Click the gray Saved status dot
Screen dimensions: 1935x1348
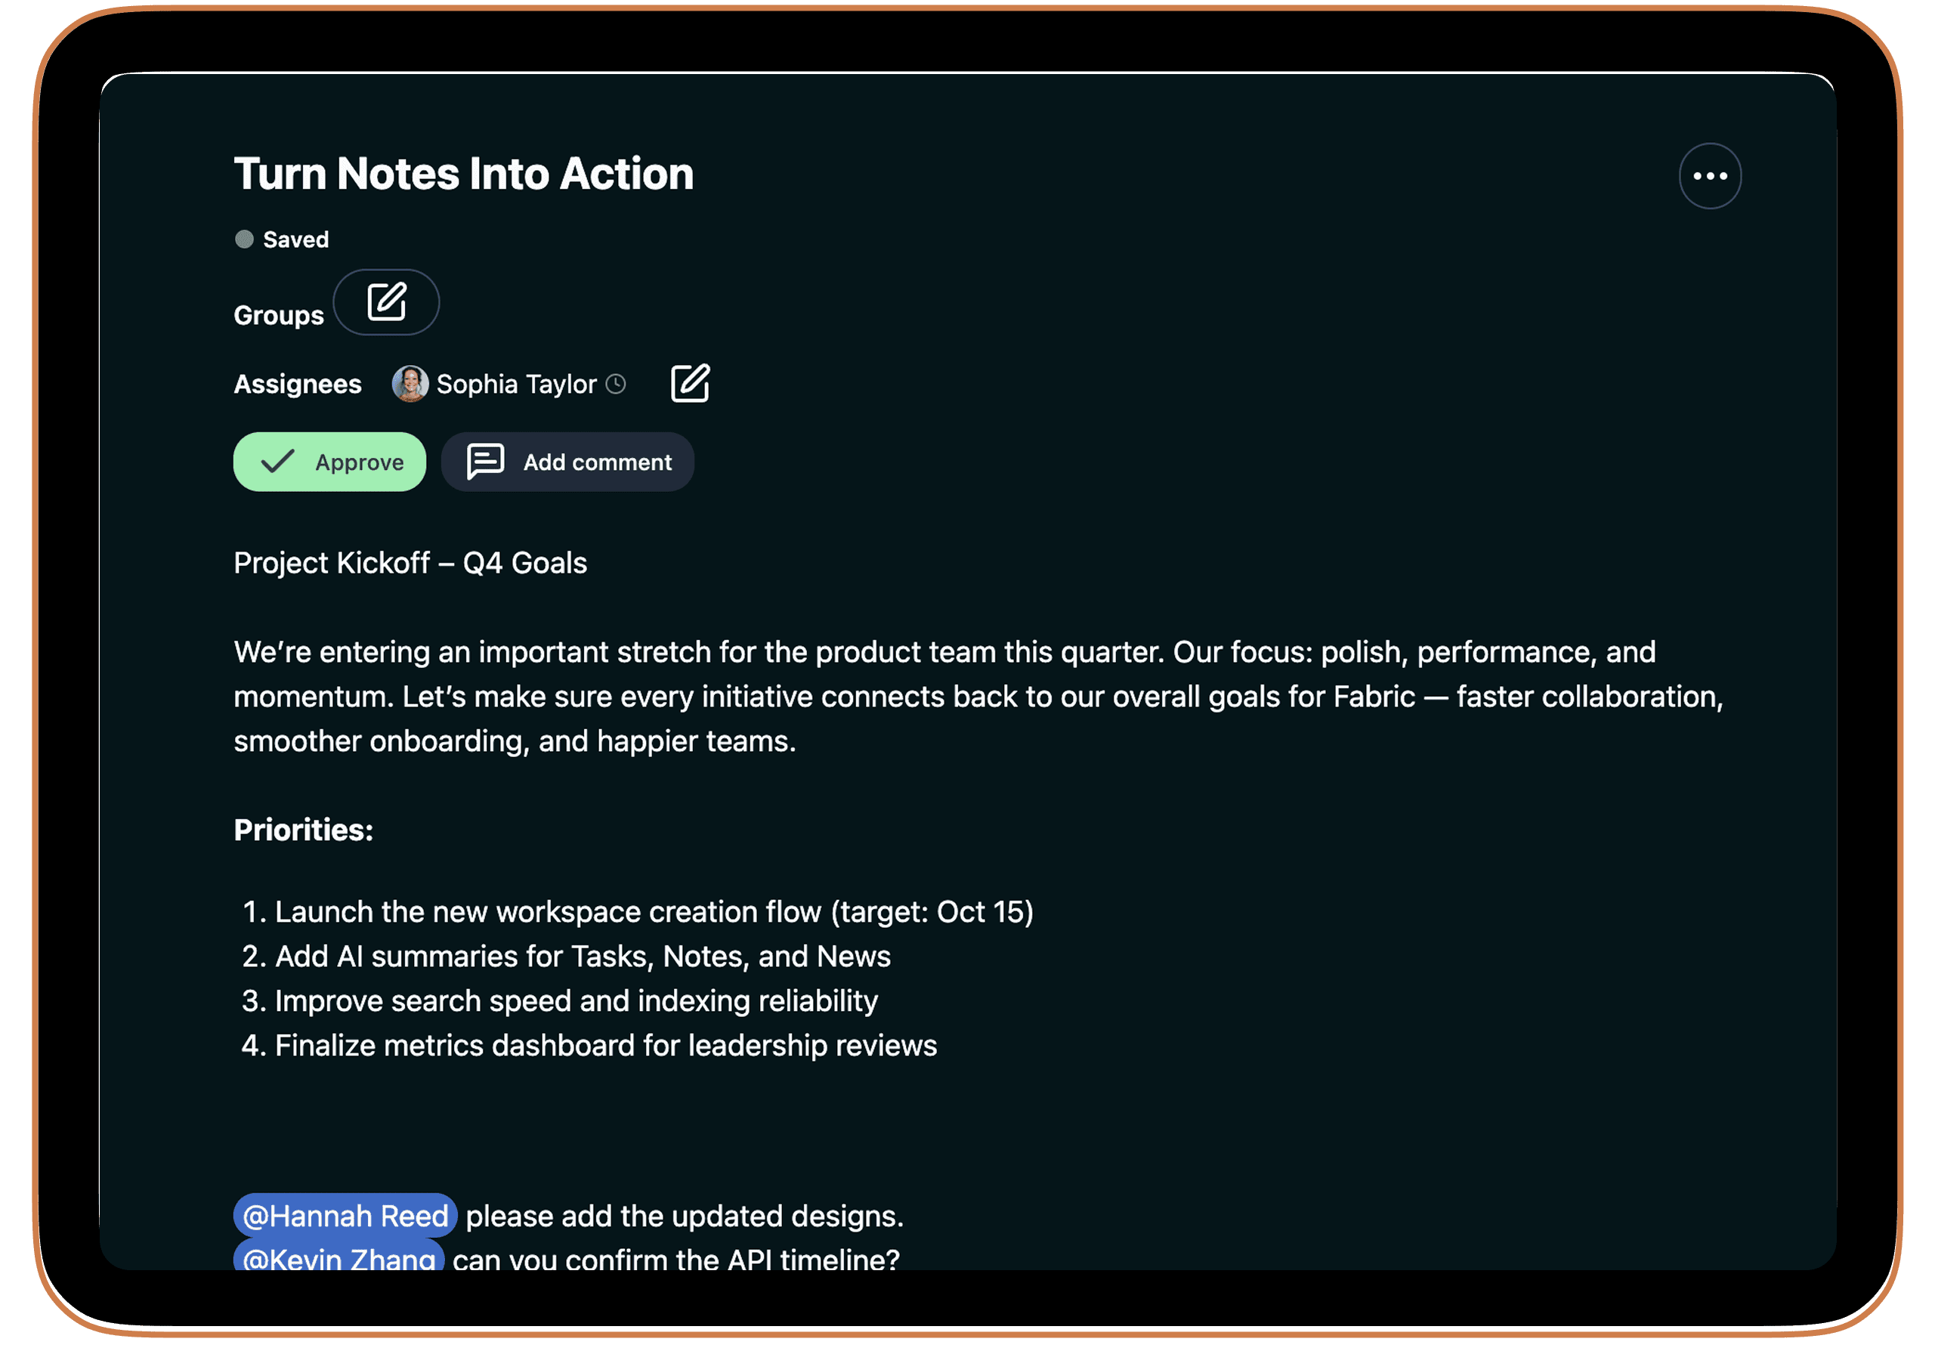click(244, 240)
